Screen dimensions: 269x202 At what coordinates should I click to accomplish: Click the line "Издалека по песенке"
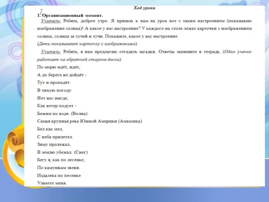coord(59,175)
